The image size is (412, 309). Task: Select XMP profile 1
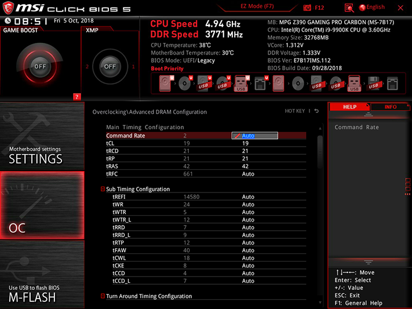click(133, 67)
